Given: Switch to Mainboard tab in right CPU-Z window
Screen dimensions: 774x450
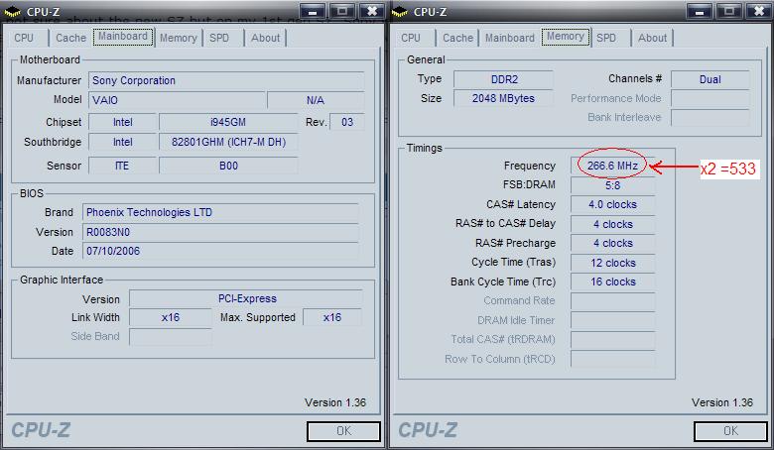Looking at the screenshot, I should 509,38.
